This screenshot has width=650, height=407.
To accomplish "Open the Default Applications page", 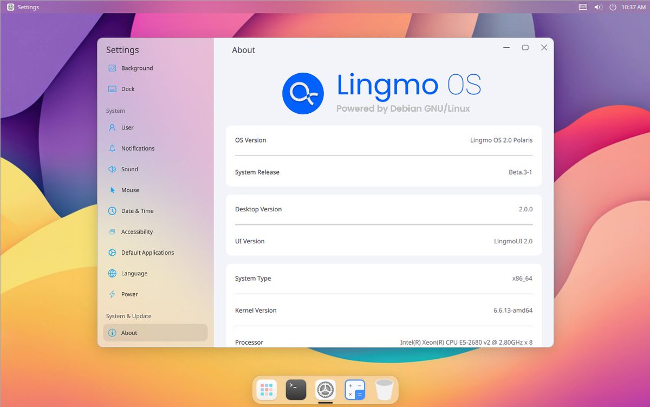I will [x=155, y=253].
